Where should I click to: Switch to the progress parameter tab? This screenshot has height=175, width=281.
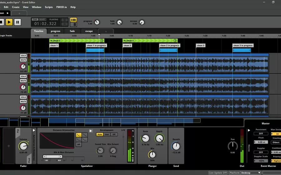[56, 31]
